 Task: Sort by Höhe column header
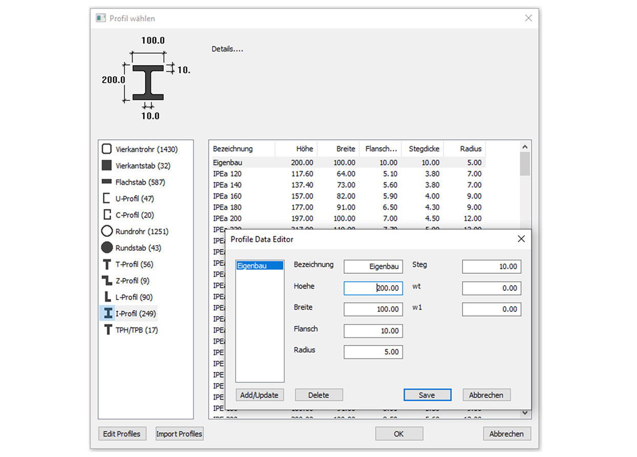pos(296,149)
